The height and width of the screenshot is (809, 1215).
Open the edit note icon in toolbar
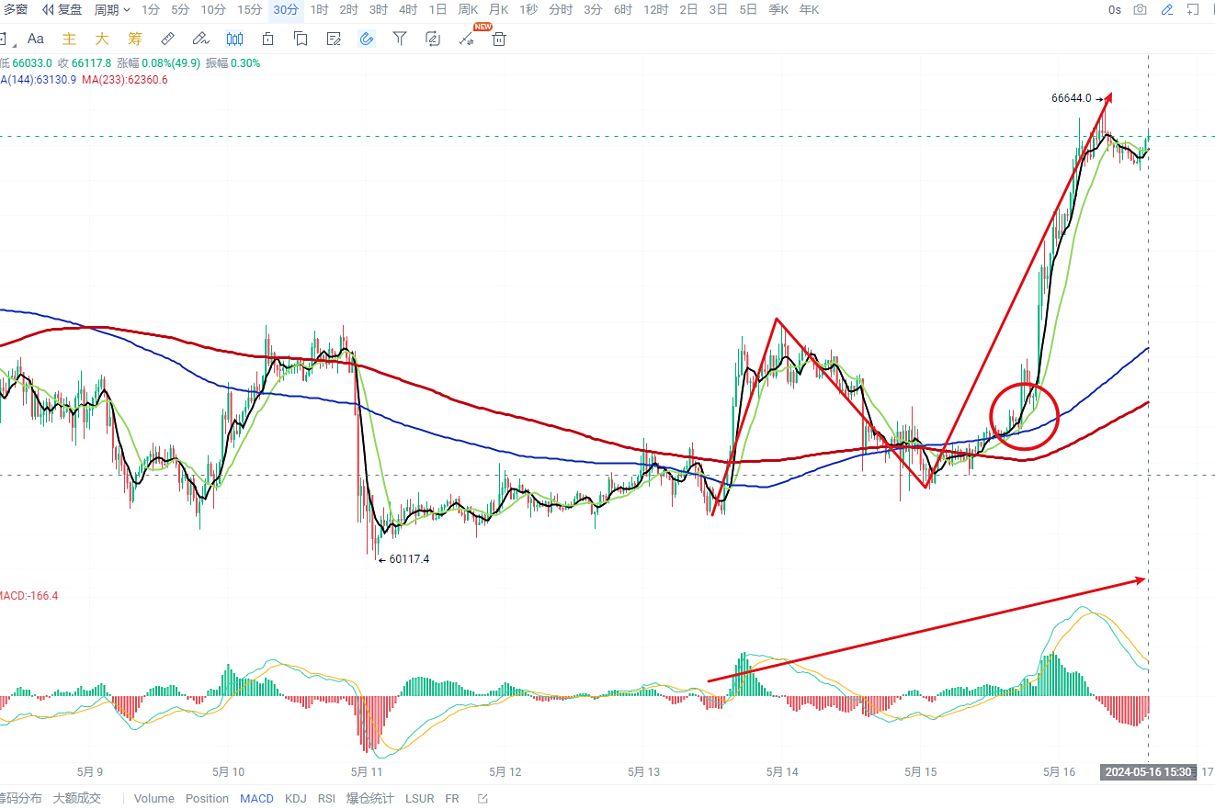(x=335, y=39)
